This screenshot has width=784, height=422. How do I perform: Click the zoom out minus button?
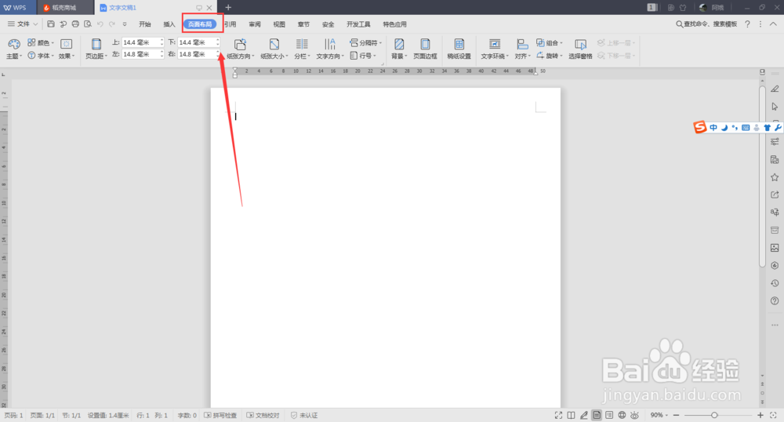tap(676, 415)
